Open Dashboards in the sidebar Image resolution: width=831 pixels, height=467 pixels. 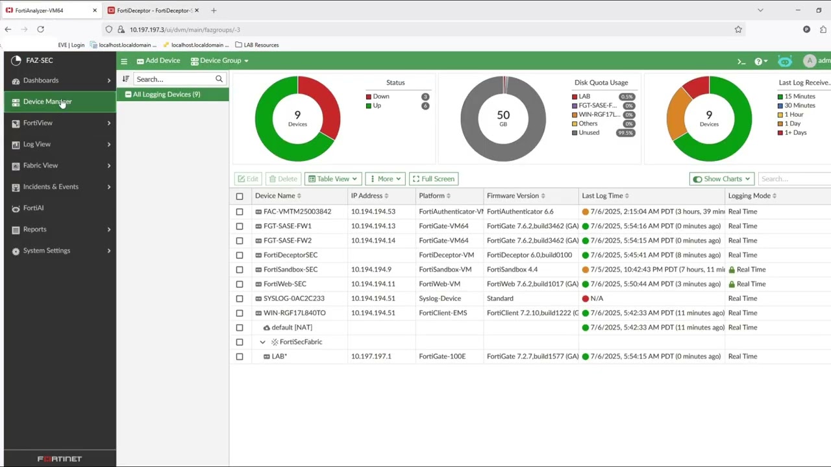coord(60,80)
